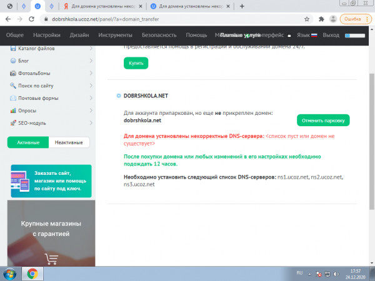Expand the Каталог файлов chevron
375x281 pixels.
[x=91, y=48]
